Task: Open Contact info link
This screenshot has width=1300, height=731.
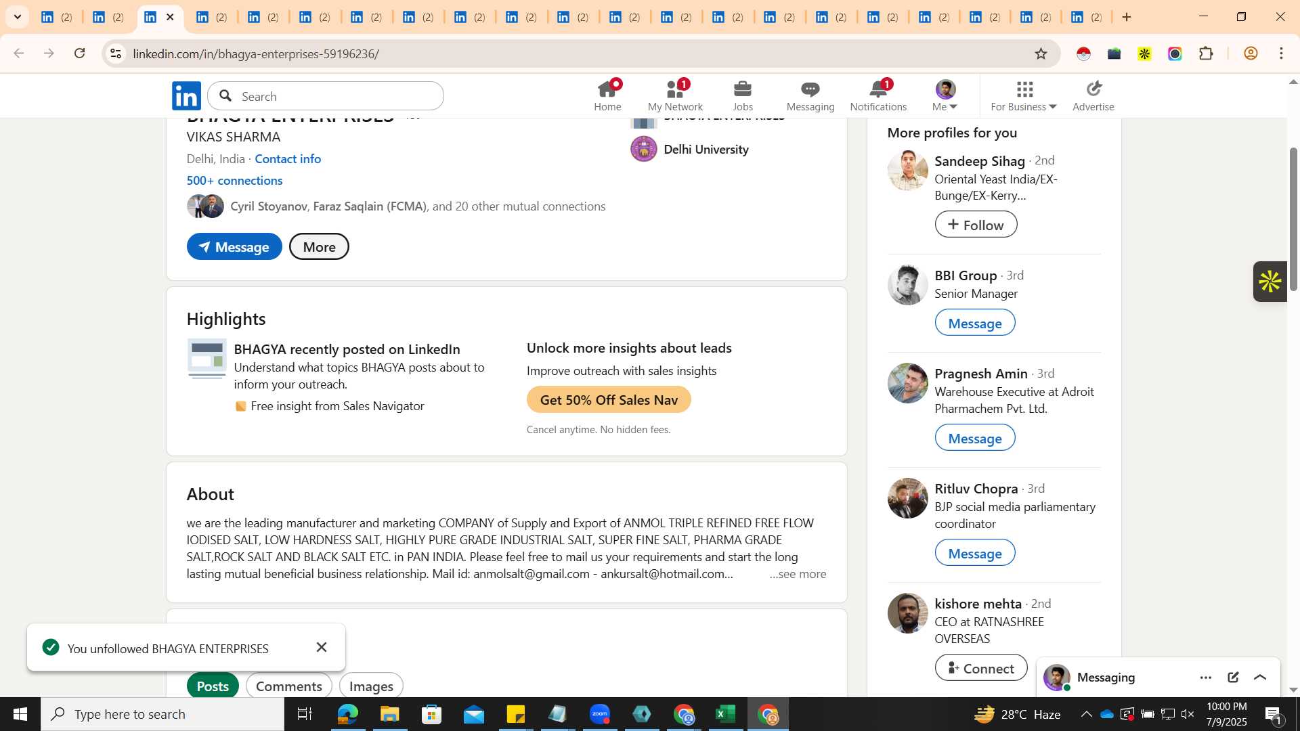Action: pos(288,158)
